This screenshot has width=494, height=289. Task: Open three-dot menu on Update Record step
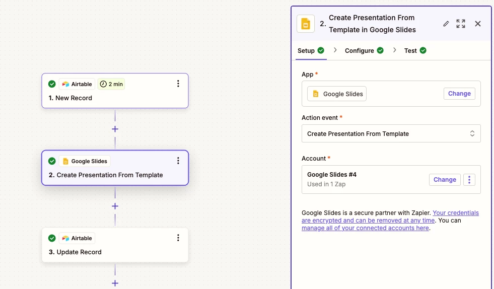pos(178,238)
